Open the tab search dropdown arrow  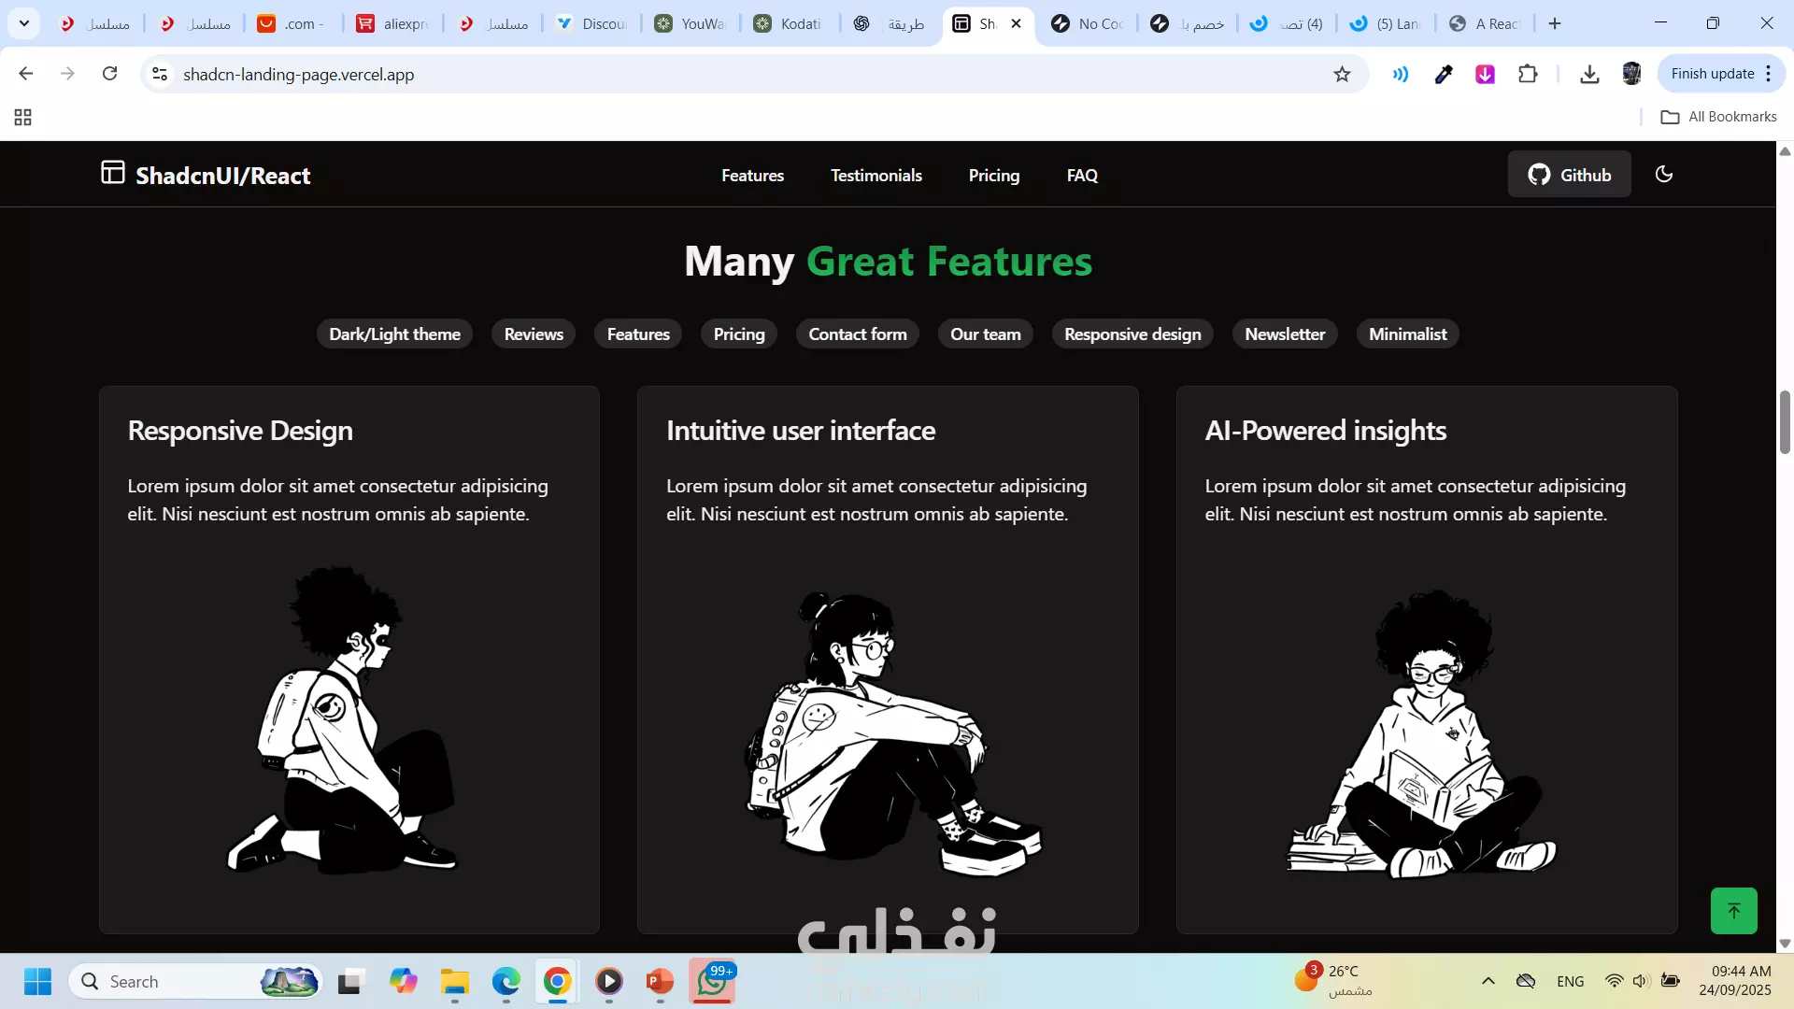point(24,23)
